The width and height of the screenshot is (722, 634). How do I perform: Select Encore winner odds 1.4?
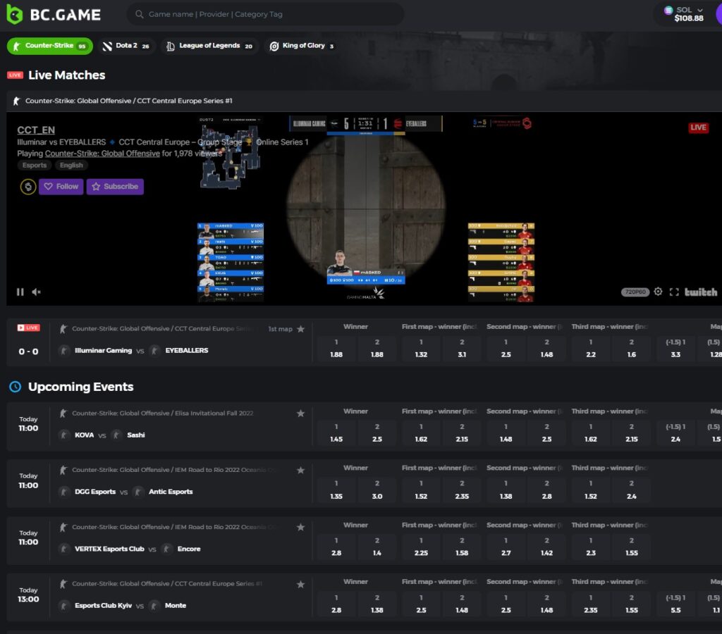[x=377, y=547]
